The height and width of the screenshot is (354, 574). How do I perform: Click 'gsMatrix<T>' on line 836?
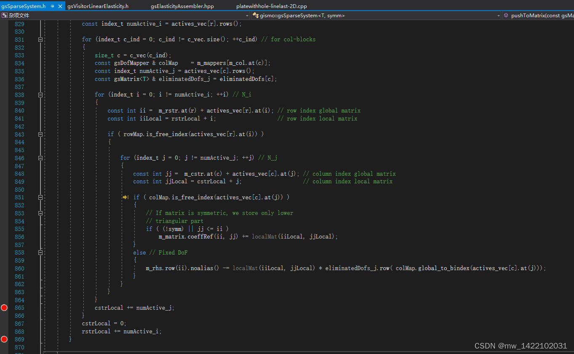[131, 79]
